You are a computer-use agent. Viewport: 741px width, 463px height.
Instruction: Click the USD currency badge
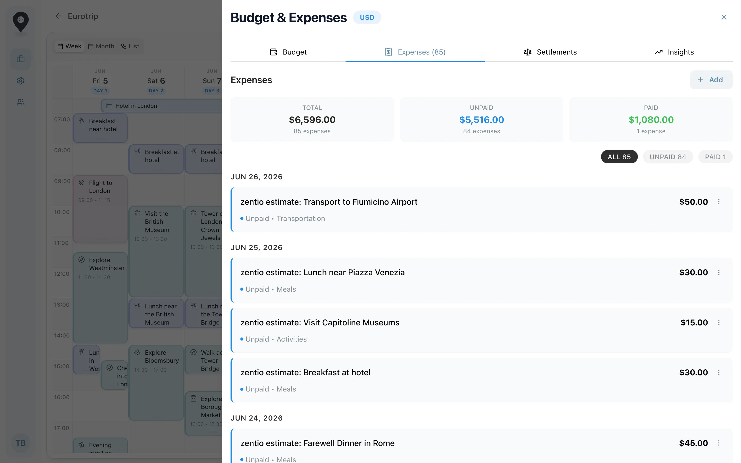(x=367, y=17)
